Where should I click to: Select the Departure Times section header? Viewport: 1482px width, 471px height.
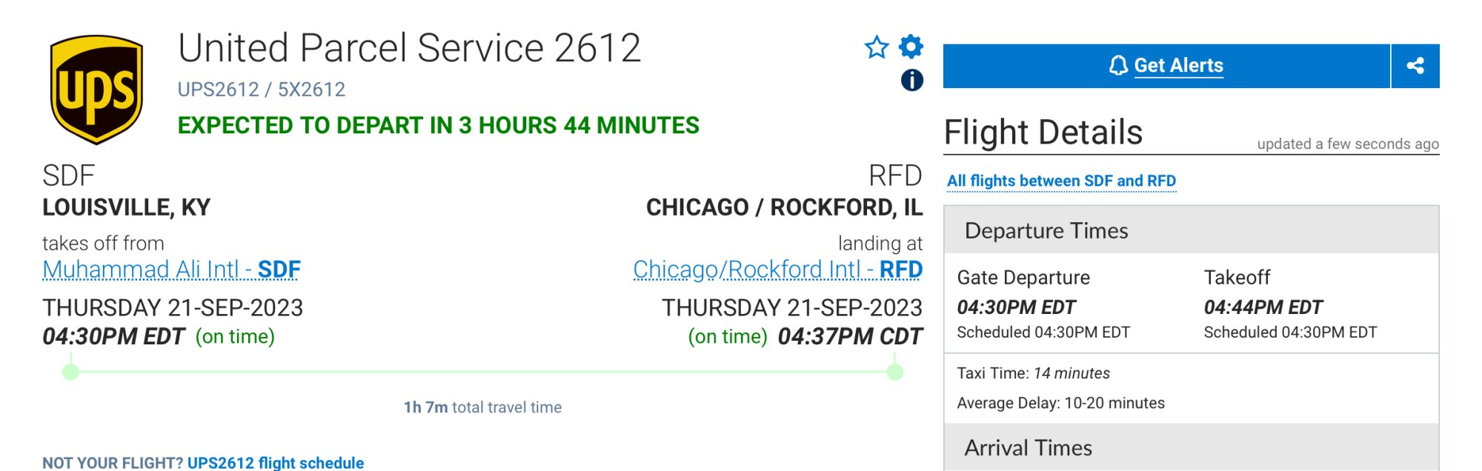[1046, 231]
